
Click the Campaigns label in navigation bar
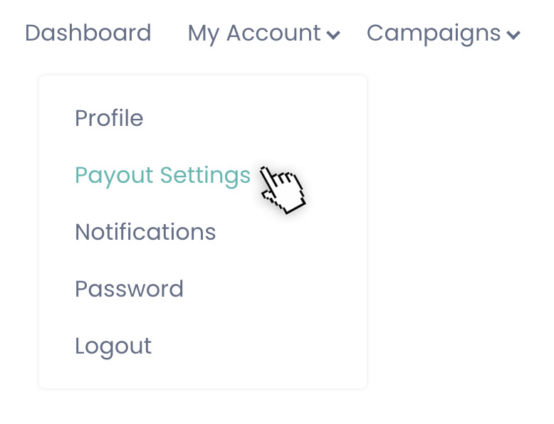coord(434,34)
